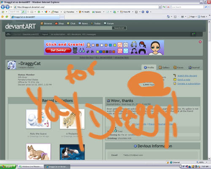The height and width of the screenshot is (169, 211).
Task: Expand the Tools menu in the command bar
Action: 203,16
